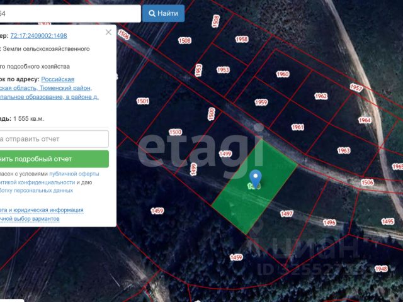Click the green detailed report button
Viewport: 403px width, 302px height.
(x=54, y=159)
